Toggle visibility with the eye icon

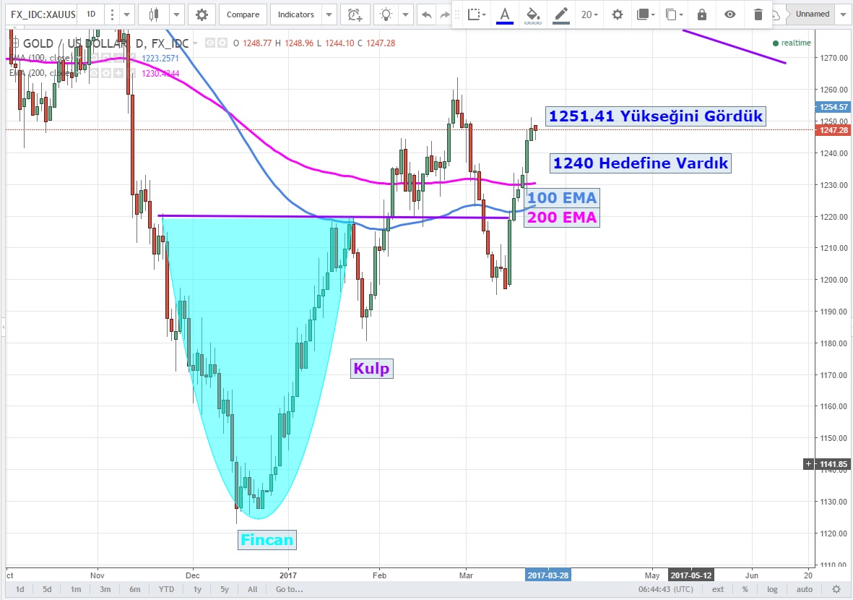[x=730, y=14]
